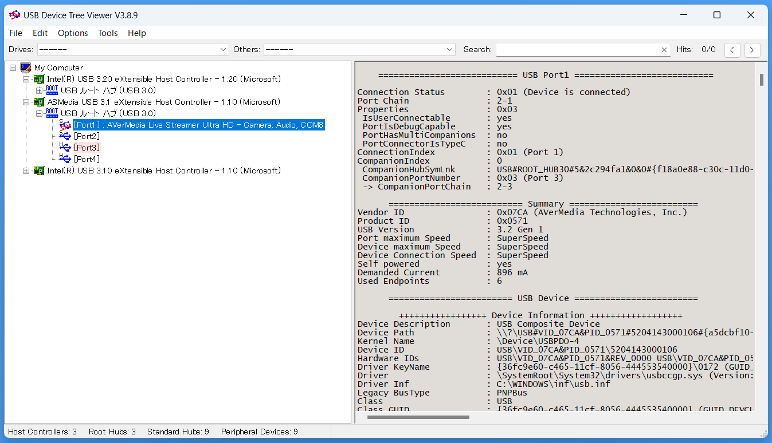772x443 pixels.
Task: Click the Used Endpoints line
Action: [x=429, y=281]
